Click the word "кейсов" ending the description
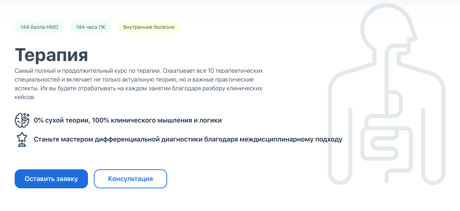 tap(25, 97)
